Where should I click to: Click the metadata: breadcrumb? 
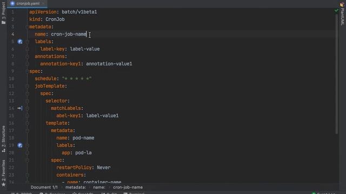tap(76, 188)
